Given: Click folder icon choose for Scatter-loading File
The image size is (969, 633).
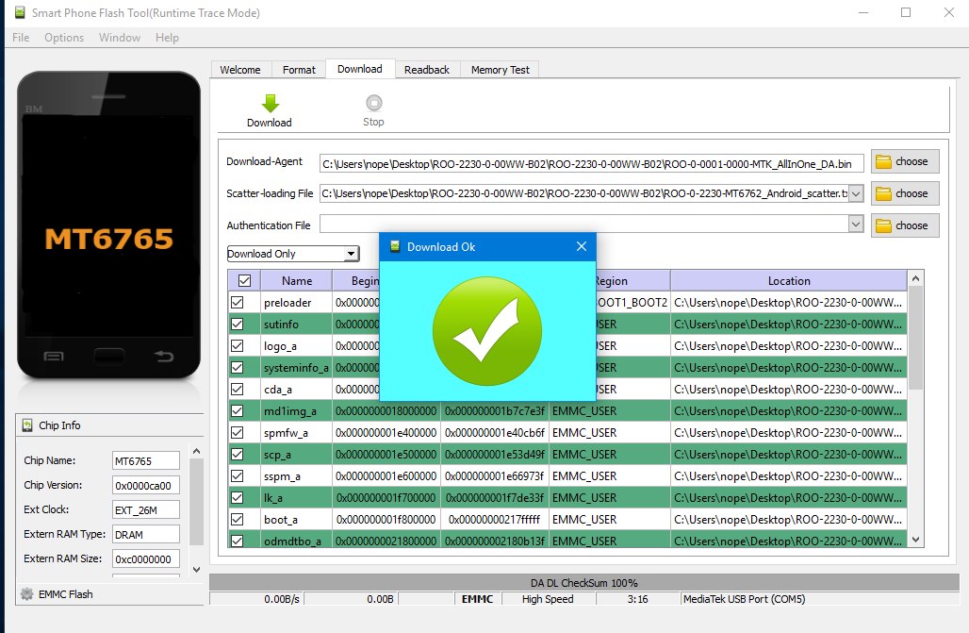Looking at the screenshot, I should [884, 193].
